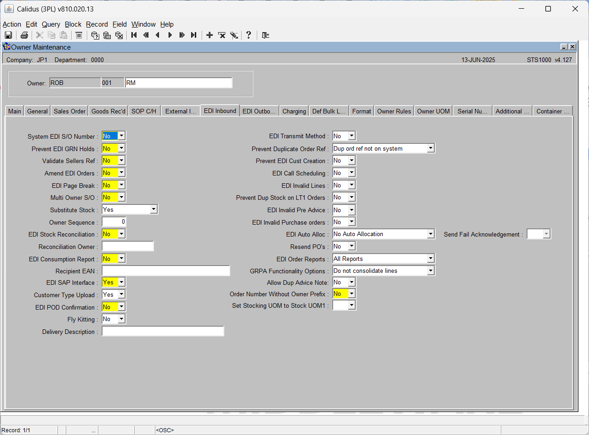Click the Copy toolbar icon
The image size is (589, 435).
(x=51, y=35)
